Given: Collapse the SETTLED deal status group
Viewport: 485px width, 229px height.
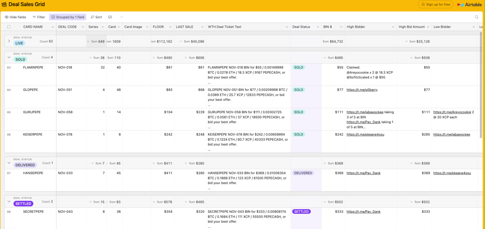Looking at the screenshot, I should pyautogui.click(x=9, y=201).
